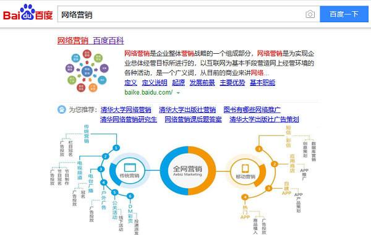
Task: Open the 主要优势 sublink
Action: (x=232, y=83)
